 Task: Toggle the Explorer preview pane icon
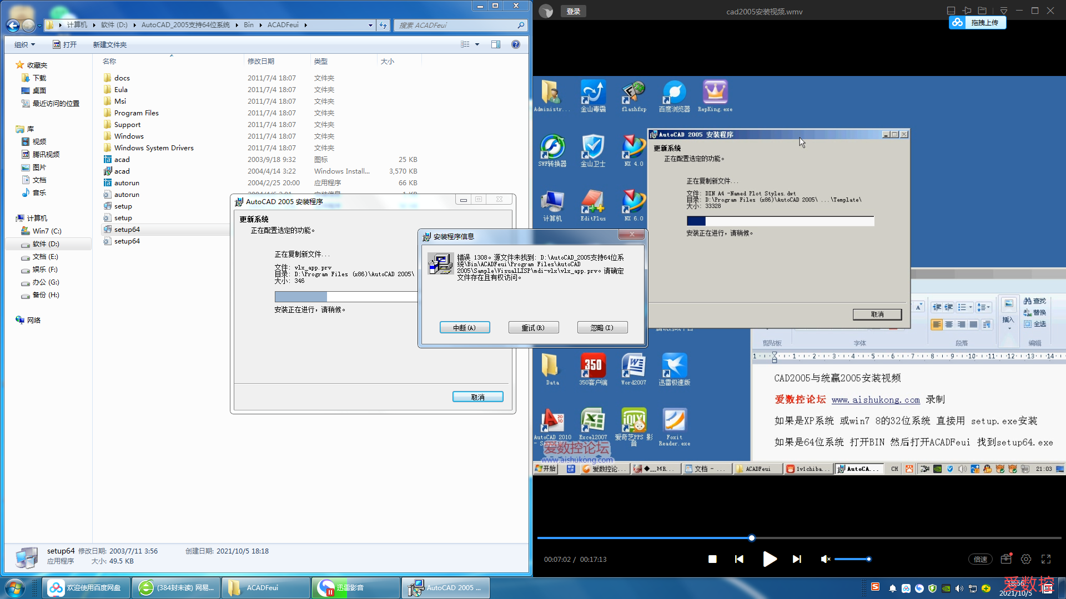pyautogui.click(x=496, y=44)
